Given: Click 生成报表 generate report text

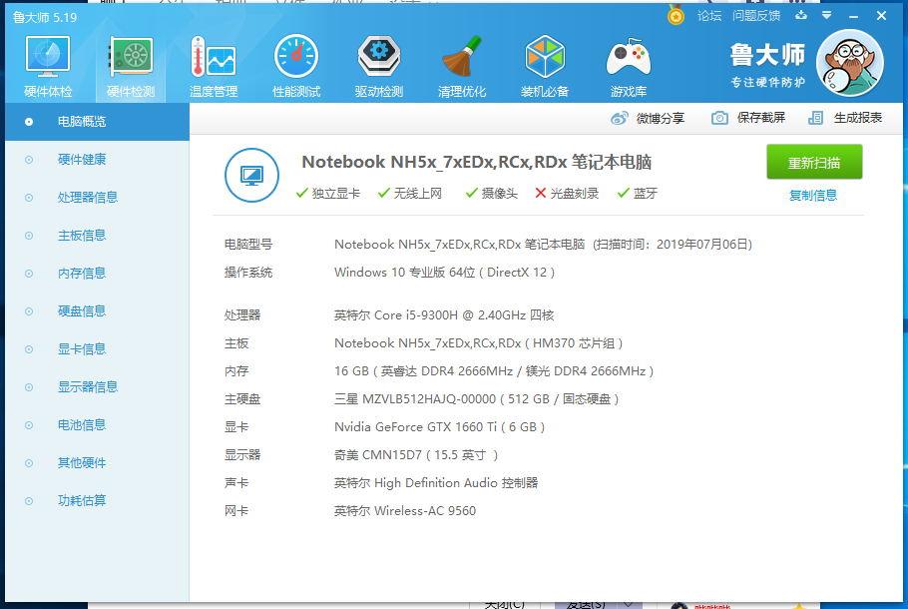Looking at the screenshot, I should [858, 118].
